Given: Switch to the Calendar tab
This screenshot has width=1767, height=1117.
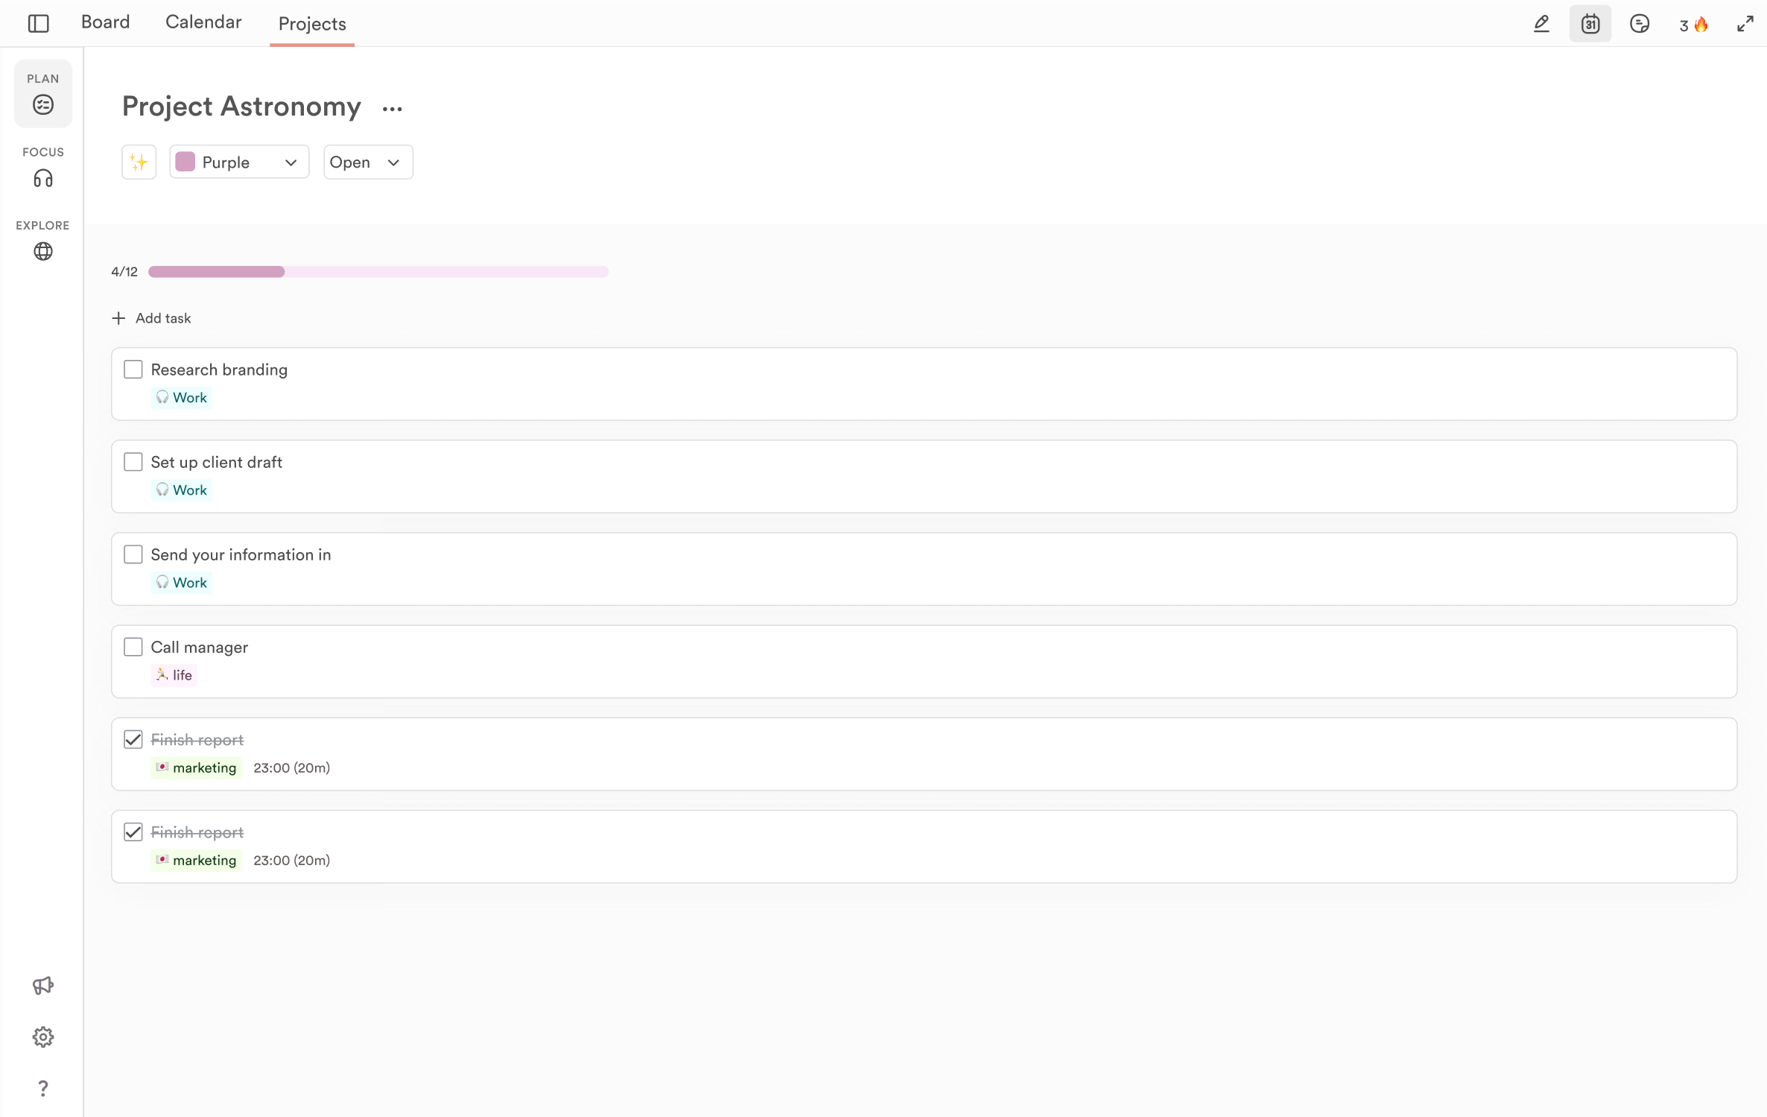Looking at the screenshot, I should coord(203,22).
